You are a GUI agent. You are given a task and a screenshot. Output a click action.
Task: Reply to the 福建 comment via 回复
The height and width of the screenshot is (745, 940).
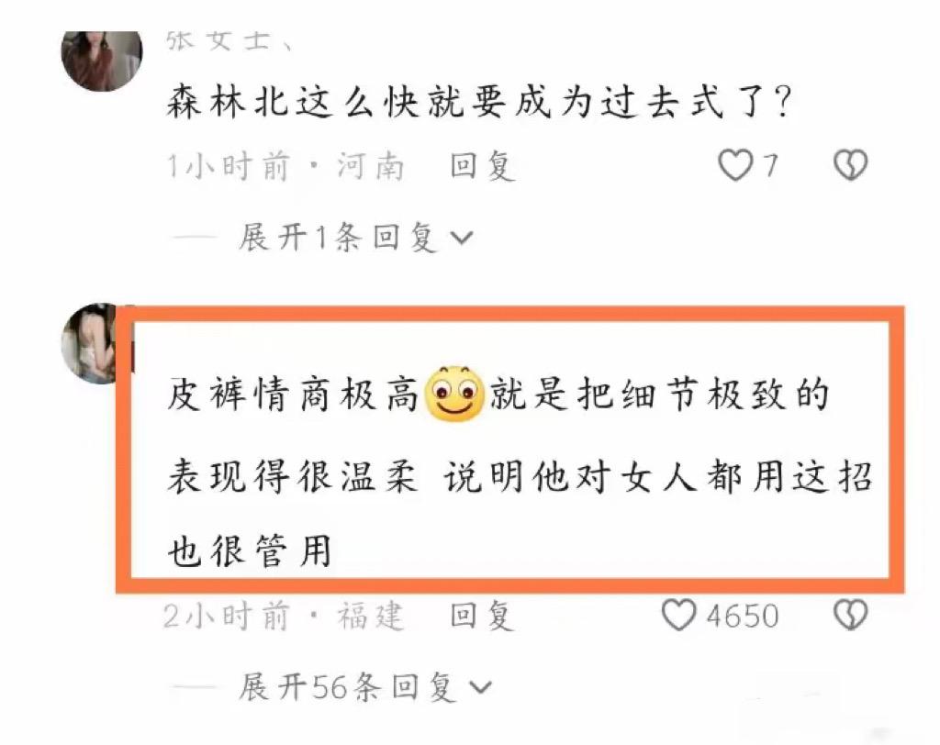pos(483,616)
